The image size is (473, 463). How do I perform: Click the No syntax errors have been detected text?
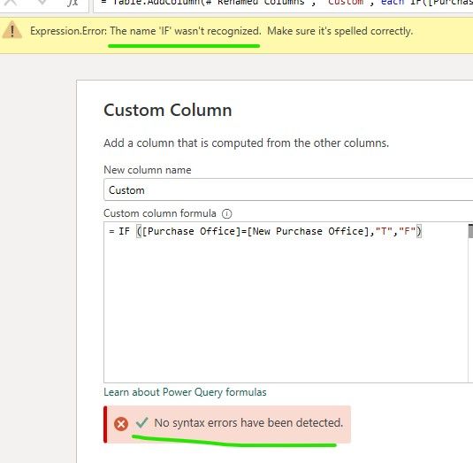(x=248, y=422)
